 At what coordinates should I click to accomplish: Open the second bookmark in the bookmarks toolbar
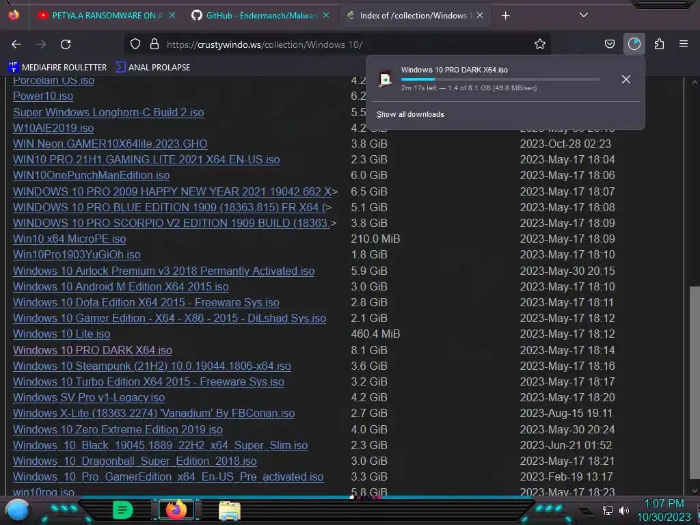(x=153, y=68)
